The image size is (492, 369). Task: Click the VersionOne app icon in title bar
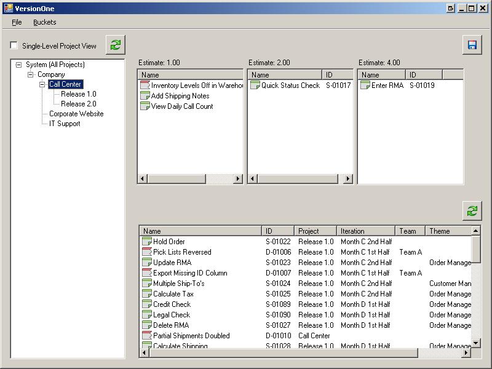(9, 8)
